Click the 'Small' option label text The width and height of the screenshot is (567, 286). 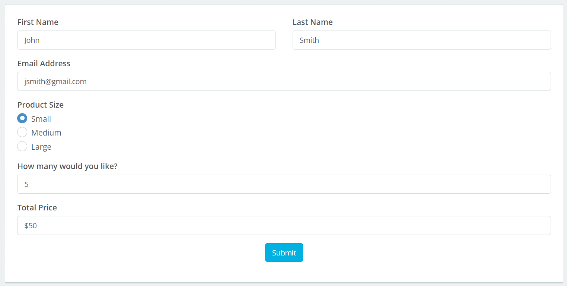point(41,119)
